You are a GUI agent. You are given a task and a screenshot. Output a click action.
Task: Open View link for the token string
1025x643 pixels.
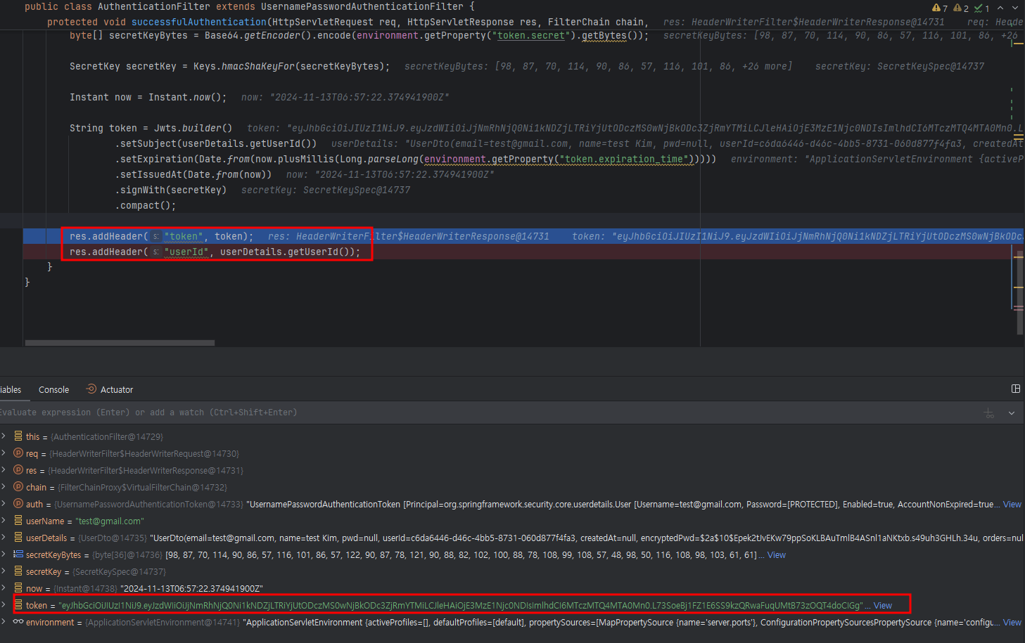tap(882, 606)
